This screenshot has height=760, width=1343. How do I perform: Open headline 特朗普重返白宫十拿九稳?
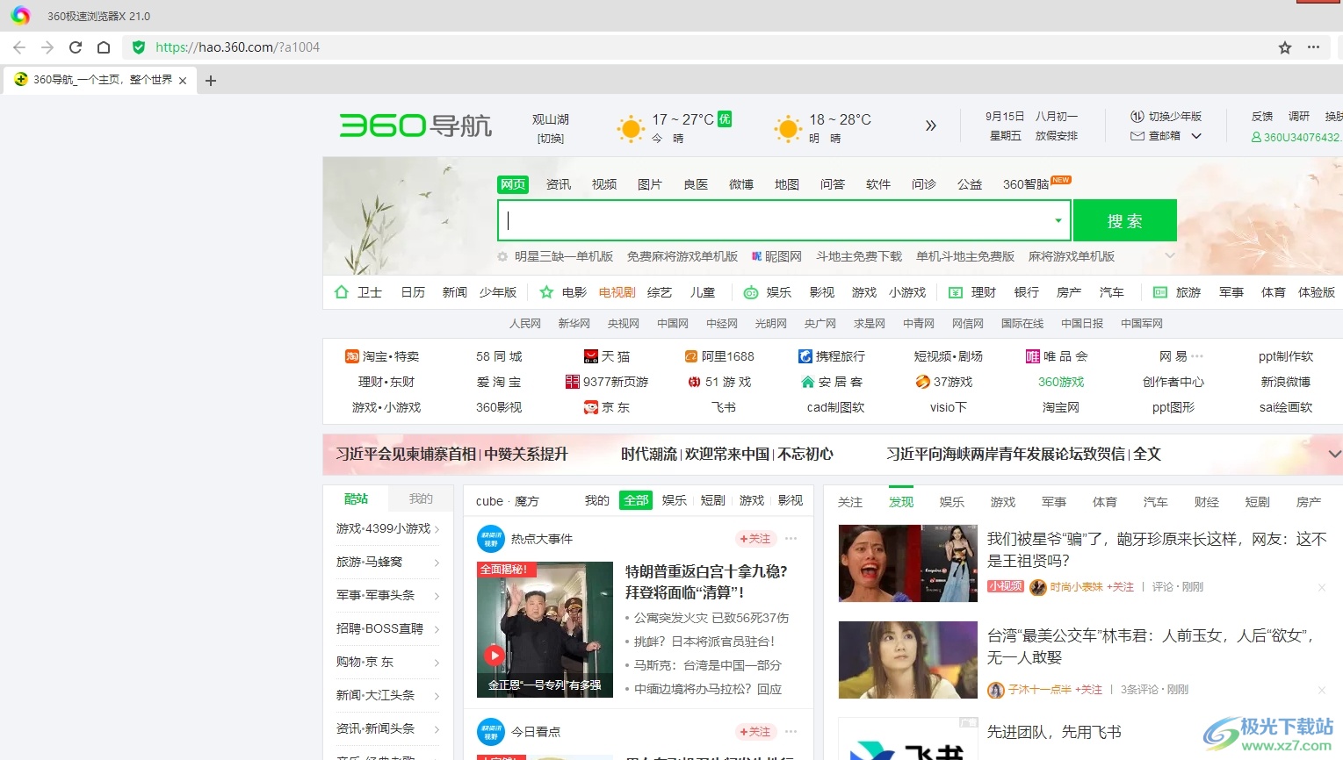(706, 582)
